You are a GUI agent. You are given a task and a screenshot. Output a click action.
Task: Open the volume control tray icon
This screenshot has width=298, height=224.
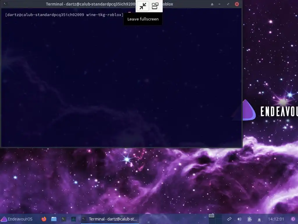coord(240,219)
